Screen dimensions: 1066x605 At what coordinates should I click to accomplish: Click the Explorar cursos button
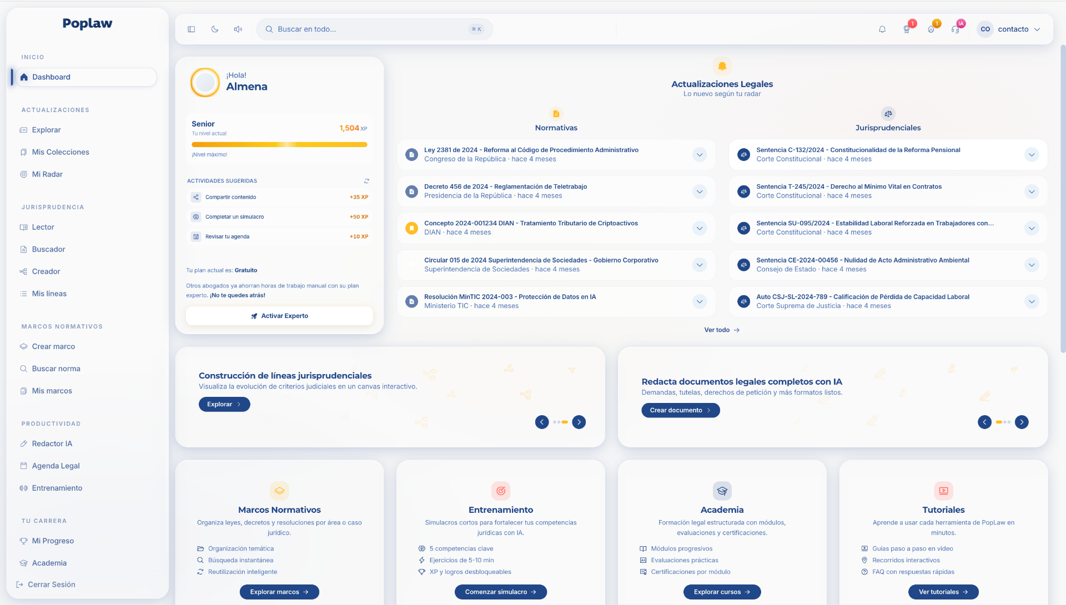pyautogui.click(x=722, y=592)
